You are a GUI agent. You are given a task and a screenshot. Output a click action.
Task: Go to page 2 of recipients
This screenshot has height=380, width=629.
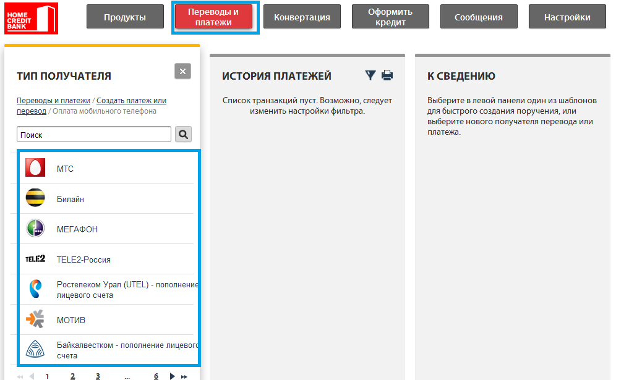click(x=72, y=376)
